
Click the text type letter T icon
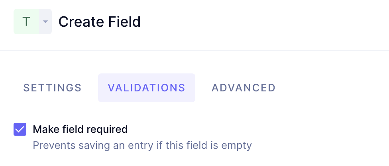pyautogui.click(x=26, y=22)
